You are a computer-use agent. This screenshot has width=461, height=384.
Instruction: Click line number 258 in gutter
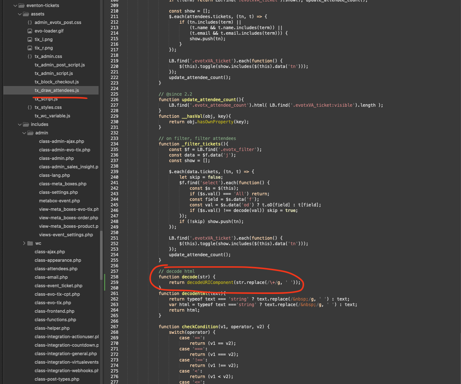coord(114,277)
